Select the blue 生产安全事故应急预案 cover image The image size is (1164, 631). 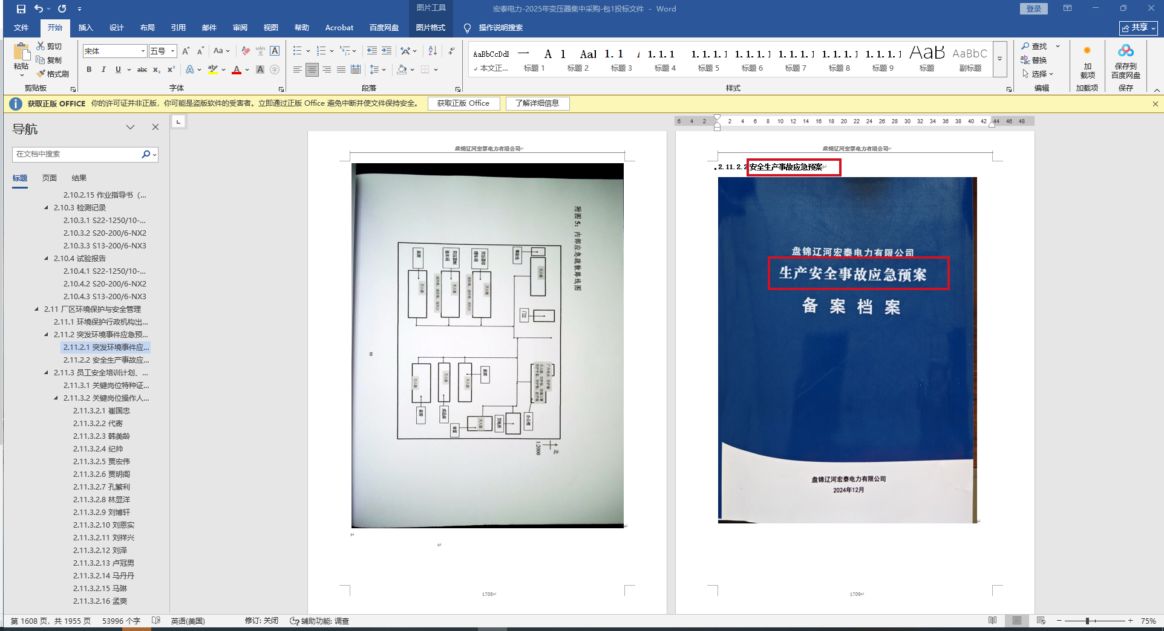click(x=847, y=350)
